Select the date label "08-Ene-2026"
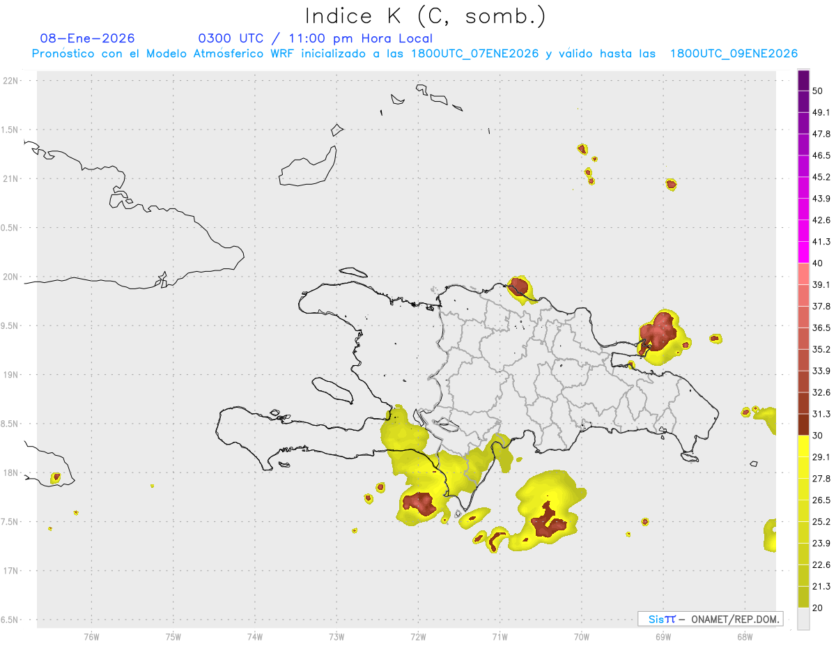Viewport: 836px width, 646px height. pyautogui.click(x=88, y=38)
